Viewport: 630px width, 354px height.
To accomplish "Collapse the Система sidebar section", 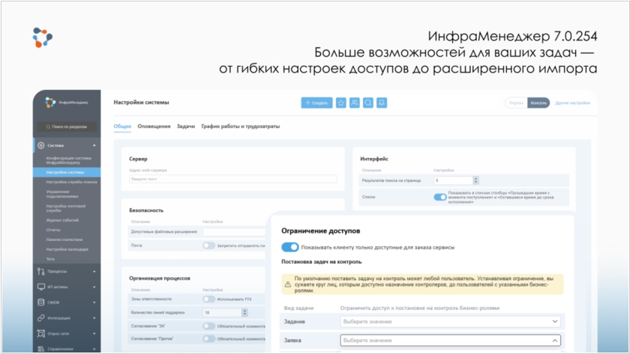I will tap(94, 145).
